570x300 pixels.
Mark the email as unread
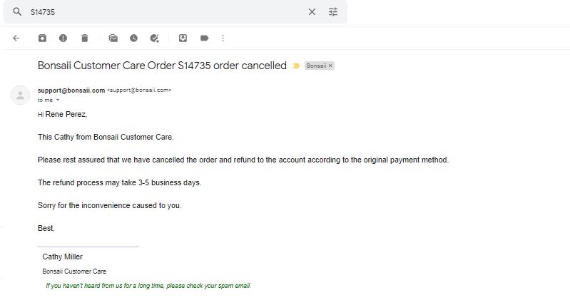pyautogui.click(x=113, y=38)
